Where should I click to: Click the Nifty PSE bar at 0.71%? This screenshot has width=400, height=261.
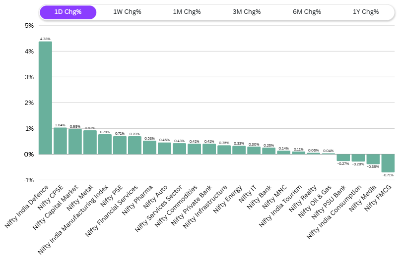coord(120,145)
